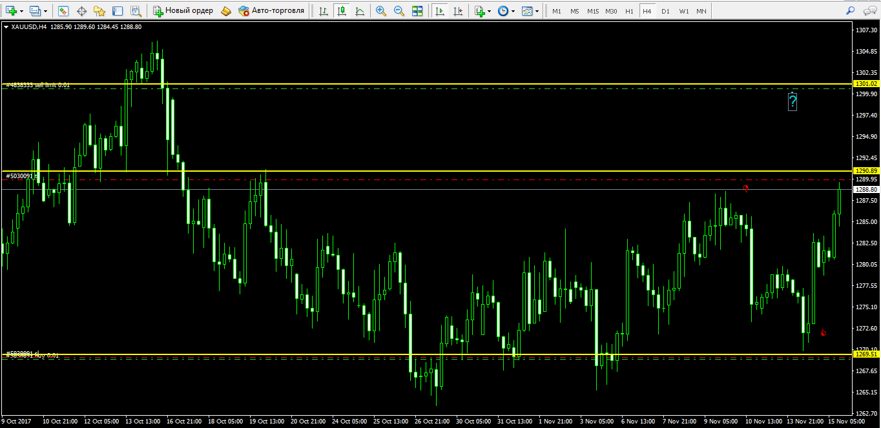The image size is (881, 428).
Task: Click the Indicators list icon
Action: 479,11
